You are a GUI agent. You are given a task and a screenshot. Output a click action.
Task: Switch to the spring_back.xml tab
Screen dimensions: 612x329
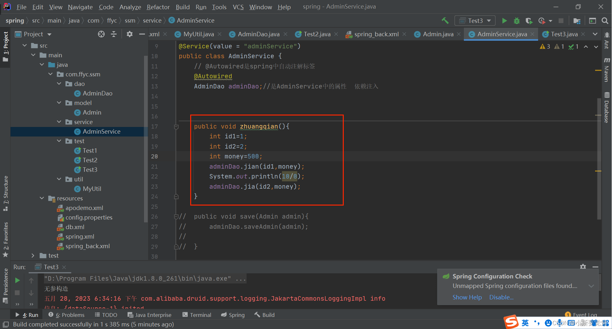[x=376, y=34]
